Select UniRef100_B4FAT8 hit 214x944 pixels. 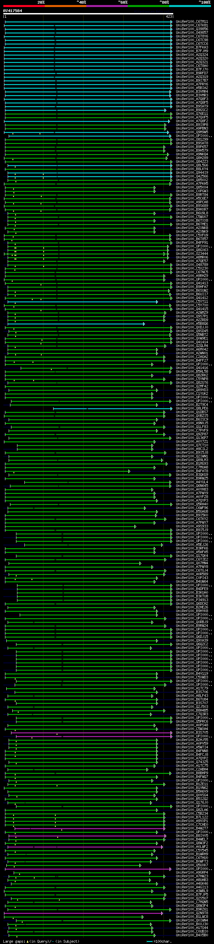point(192,471)
